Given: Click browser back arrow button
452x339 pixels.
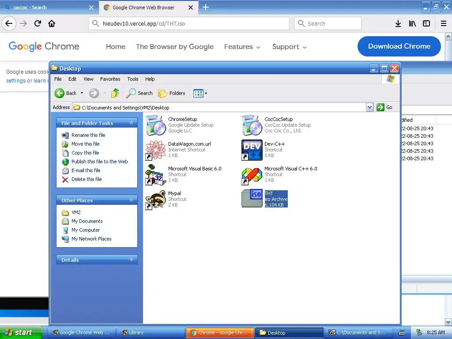Looking at the screenshot, I should point(9,23).
